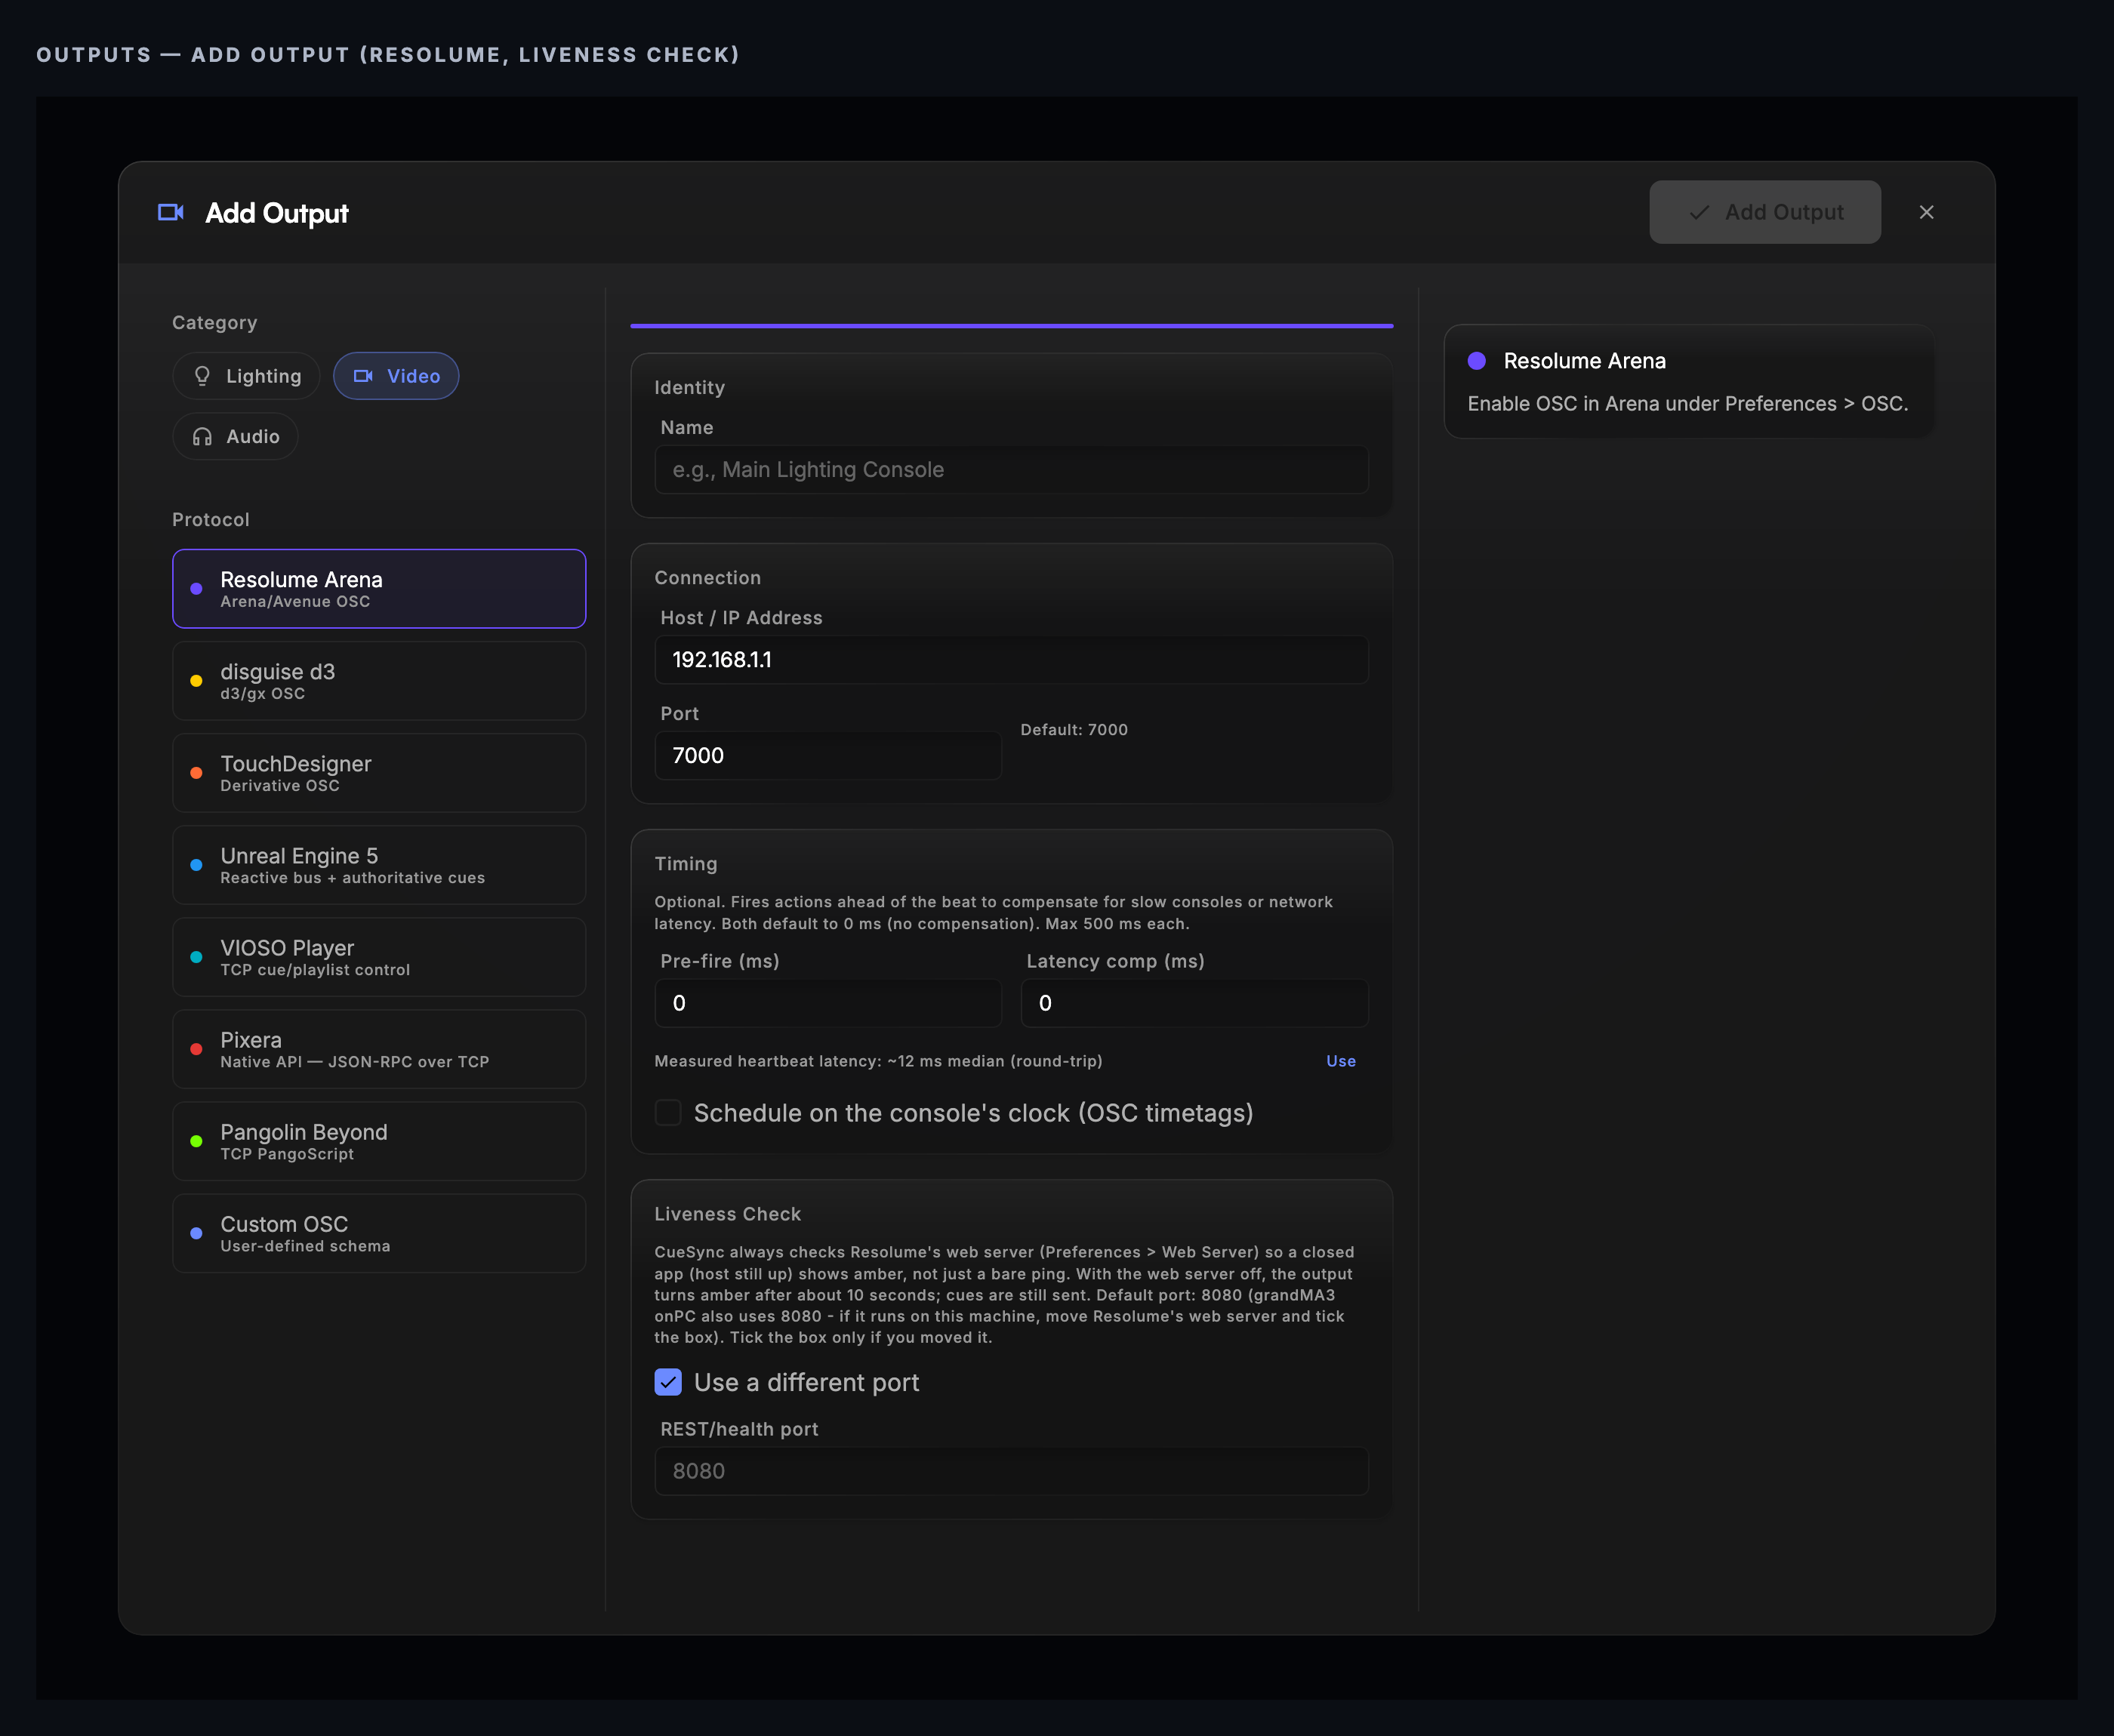Click the Measured heartbeat latency text
This screenshot has height=1736, width=2114.
pyautogui.click(x=878, y=1061)
